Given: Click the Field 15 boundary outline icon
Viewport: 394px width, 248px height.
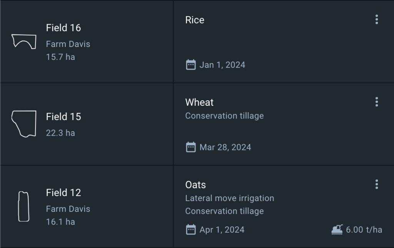Looking at the screenshot, I should pyautogui.click(x=24, y=124).
